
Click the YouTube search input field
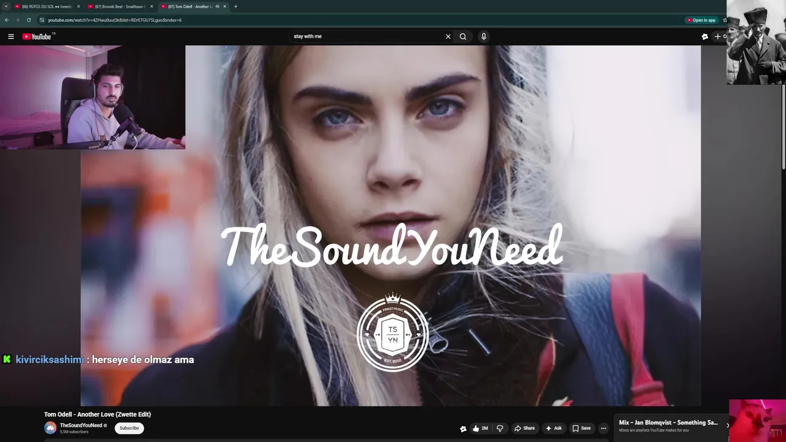[367, 36]
